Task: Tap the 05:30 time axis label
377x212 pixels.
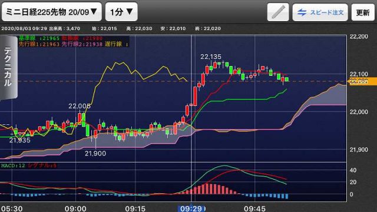Action: point(12,208)
